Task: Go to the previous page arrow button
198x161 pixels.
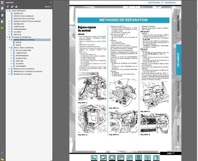Action: click(x=94, y=158)
